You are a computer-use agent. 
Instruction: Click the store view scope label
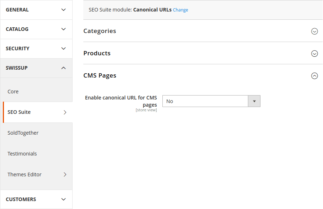tap(146, 110)
